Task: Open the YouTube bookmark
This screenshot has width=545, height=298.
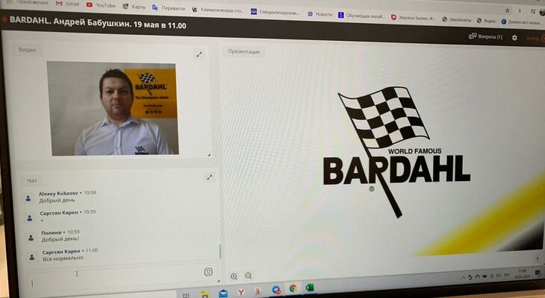Action: coord(101,5)
